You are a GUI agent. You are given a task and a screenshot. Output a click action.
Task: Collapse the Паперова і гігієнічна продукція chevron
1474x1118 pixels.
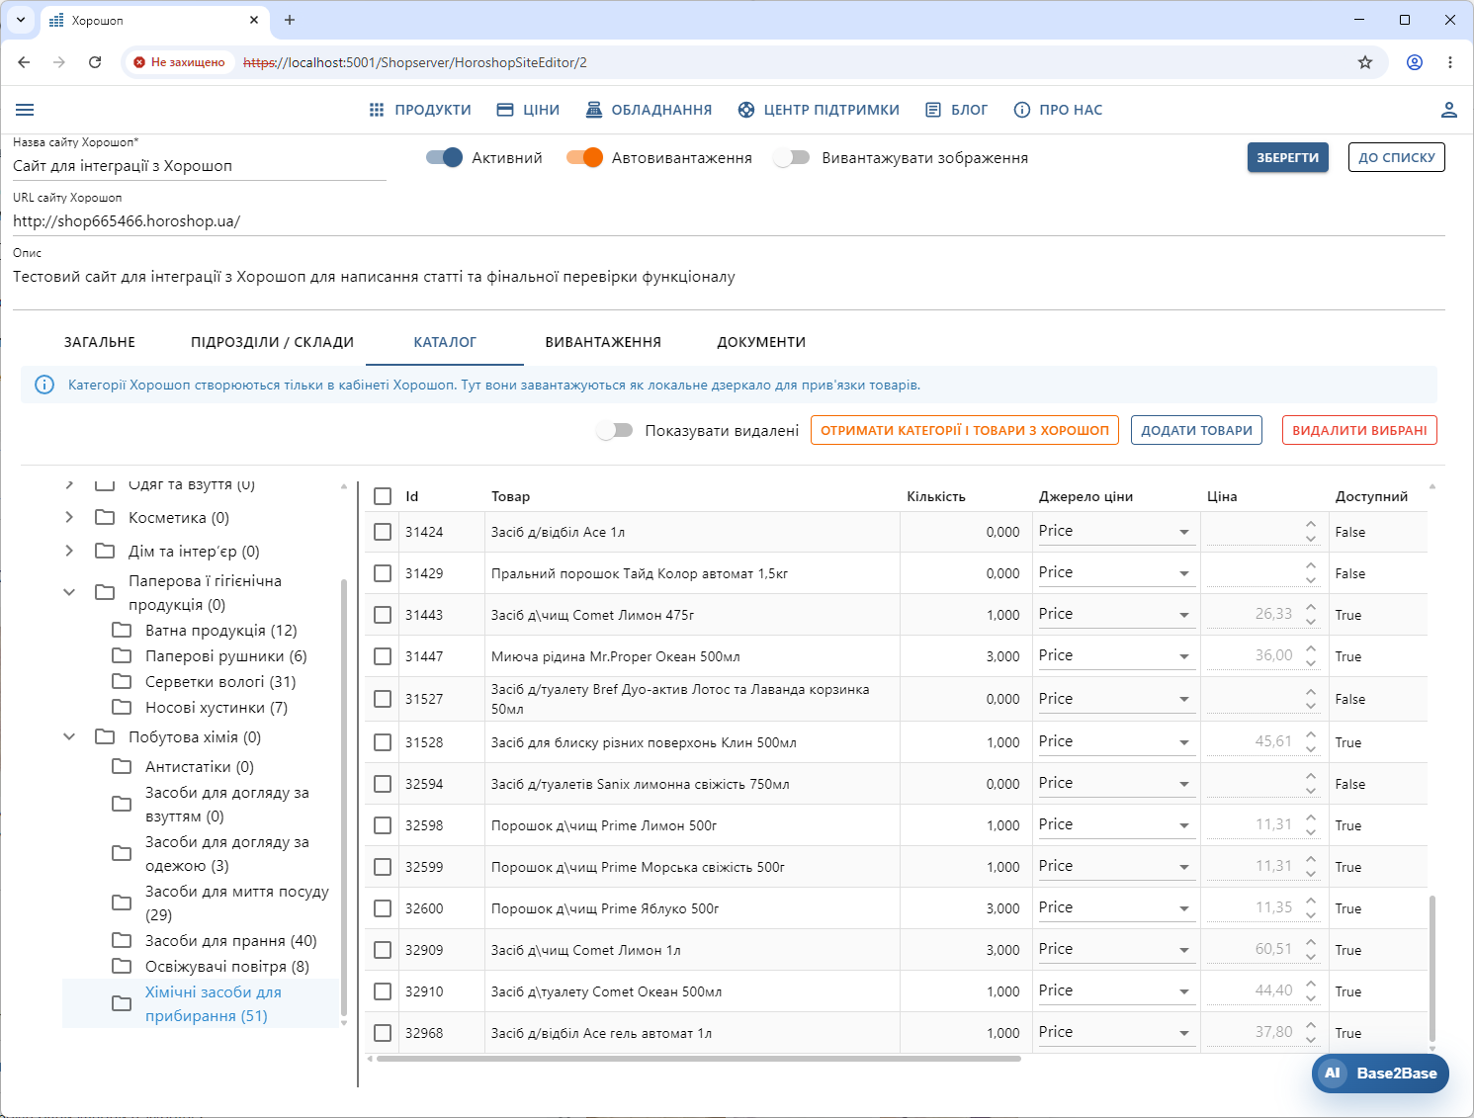pos(68,592)
